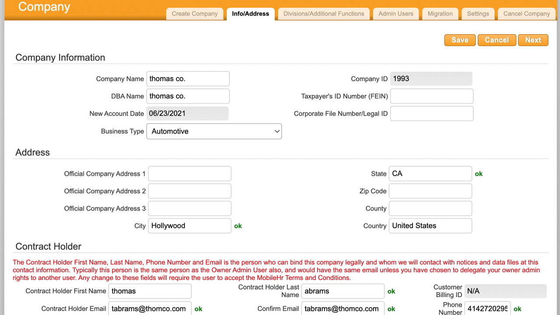Select the Contract Holder Last Name field
560x315 pixels.
tap(342, 291)
